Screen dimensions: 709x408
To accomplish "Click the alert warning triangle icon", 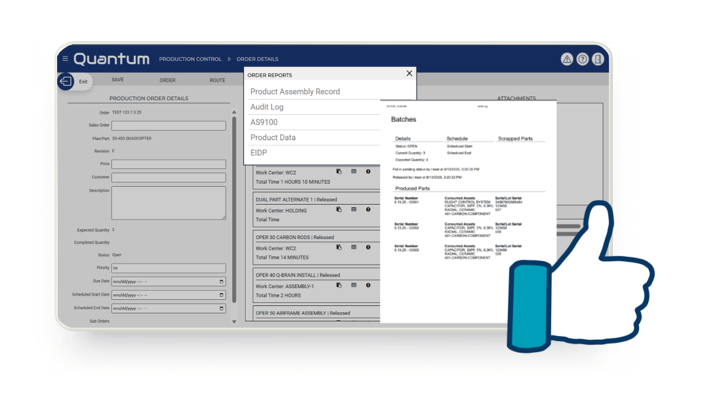I will (566, 59).
